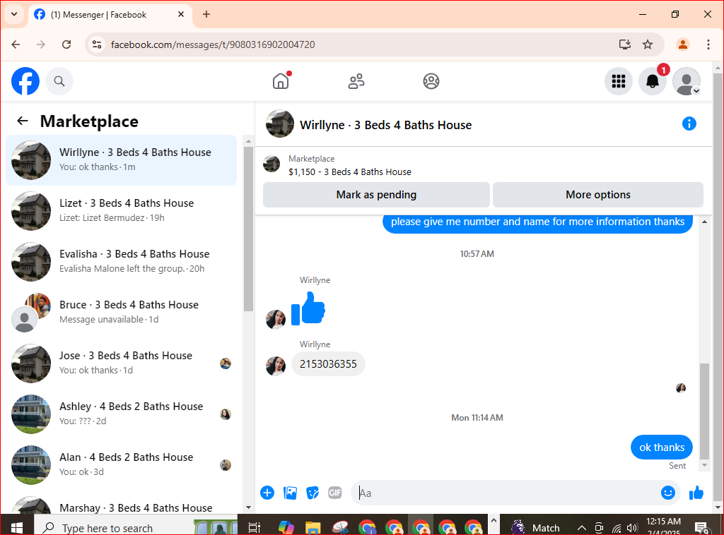Open a new browser tab with plus
The image size is (724, 535).
pyautogui.click(x=206, y=14)
